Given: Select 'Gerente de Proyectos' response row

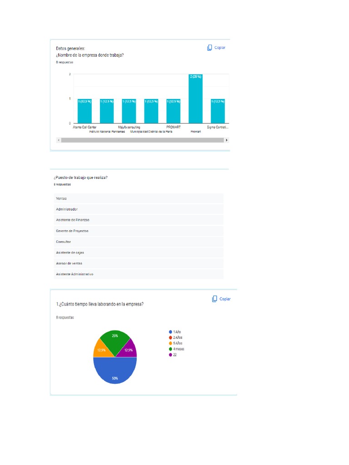Looking at the screenshot, I should click(x=139, y=231).
